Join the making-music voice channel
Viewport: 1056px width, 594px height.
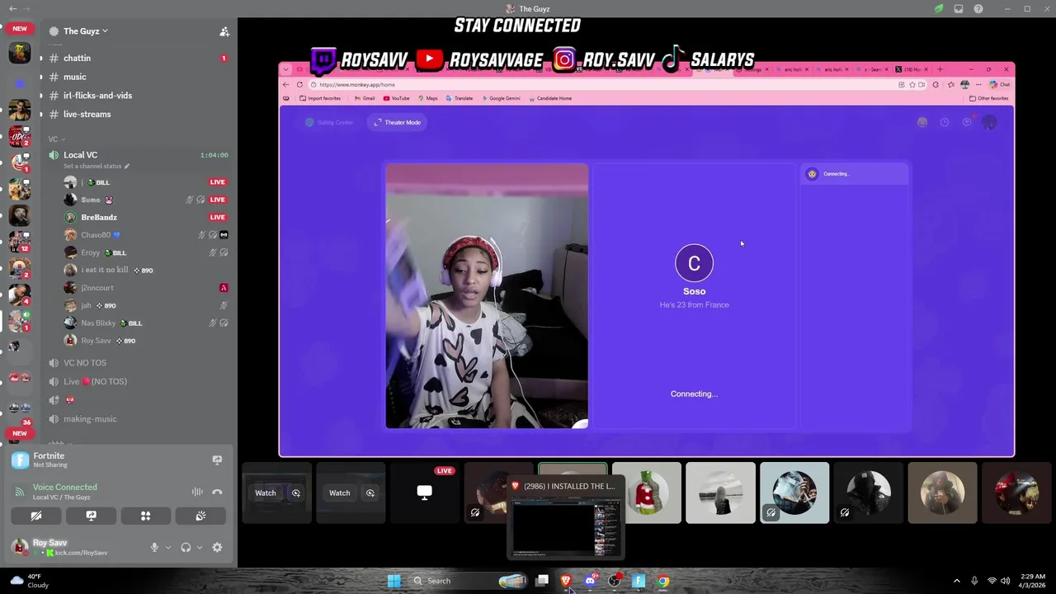pyautogui.click(x=136, y=419)
